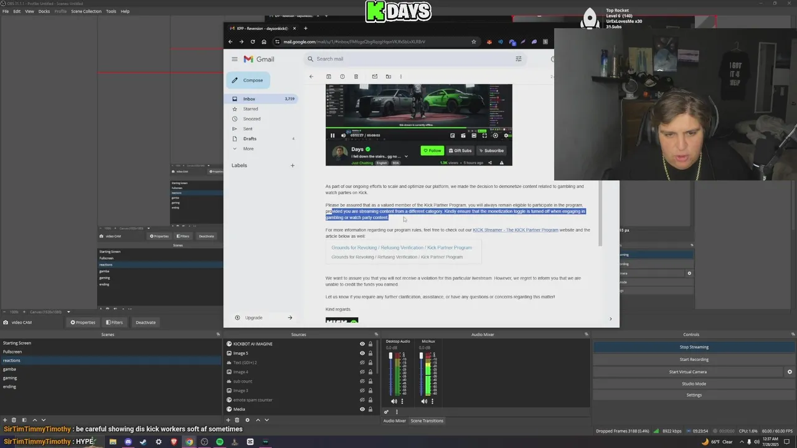This screenshot has height=448, width=797.
Task: Show Text (GDI+) 2 source
Action: coord(362,363)
